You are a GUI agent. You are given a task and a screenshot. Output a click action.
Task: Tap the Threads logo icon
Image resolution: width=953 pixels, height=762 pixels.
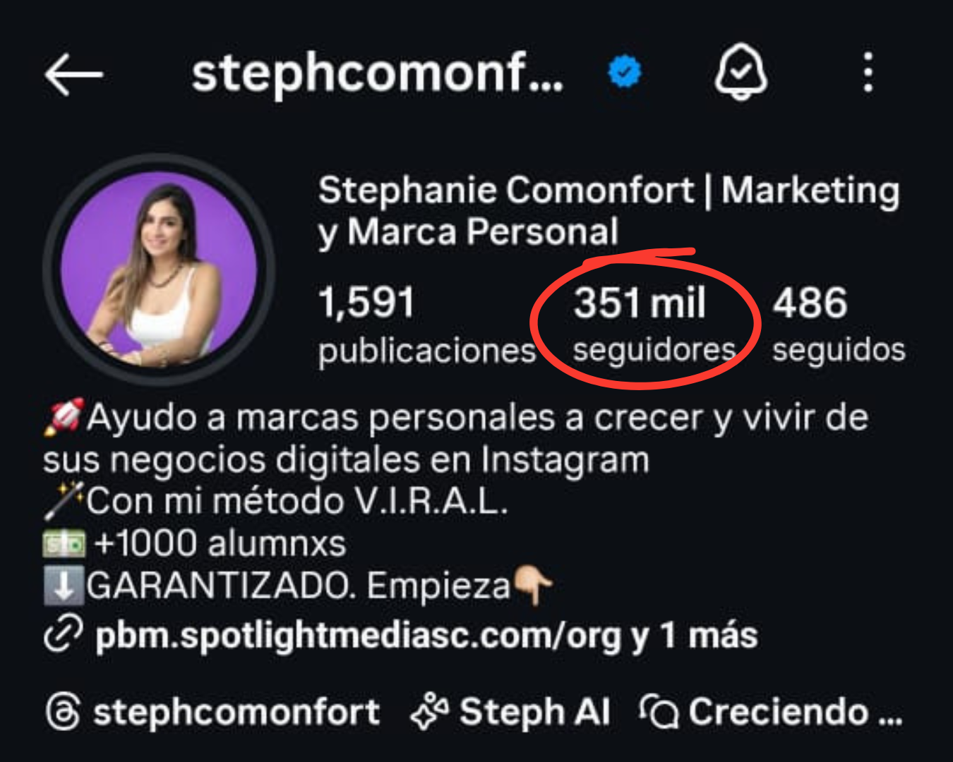tap(64, 711)
